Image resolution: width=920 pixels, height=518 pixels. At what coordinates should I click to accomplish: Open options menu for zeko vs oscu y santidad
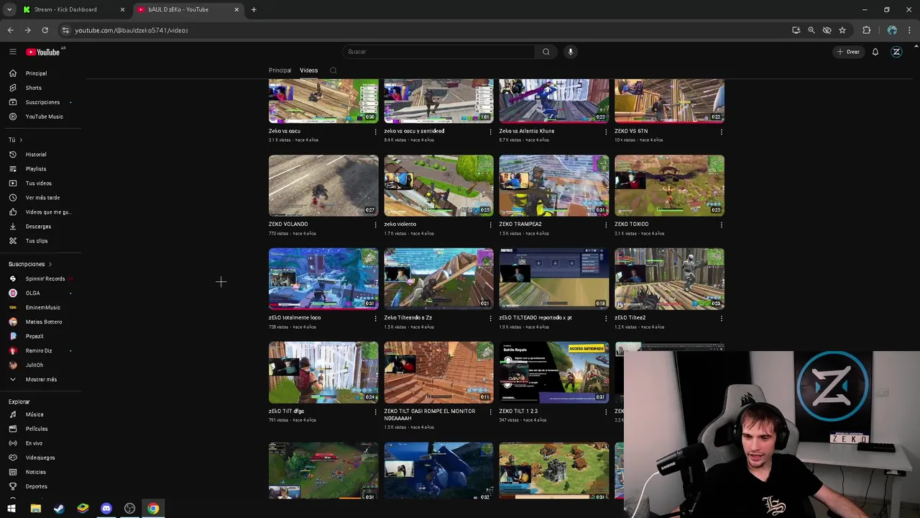coord(490,132)
